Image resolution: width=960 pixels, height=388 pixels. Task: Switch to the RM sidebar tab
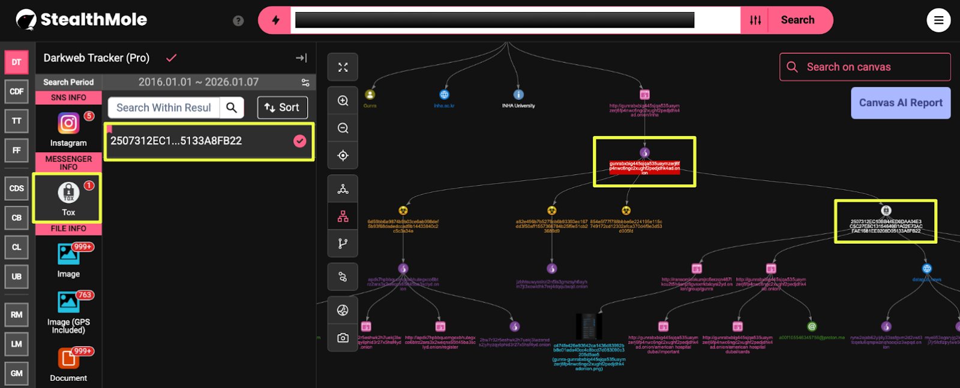16,315
